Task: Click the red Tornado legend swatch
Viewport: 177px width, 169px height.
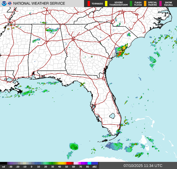Action: 89,4
